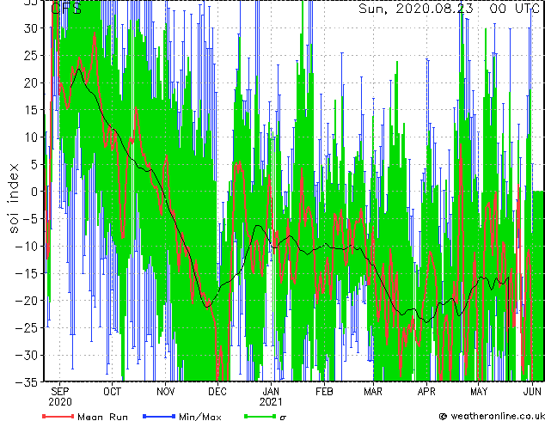Click the 'OCT' month axis label

(113, 392)
